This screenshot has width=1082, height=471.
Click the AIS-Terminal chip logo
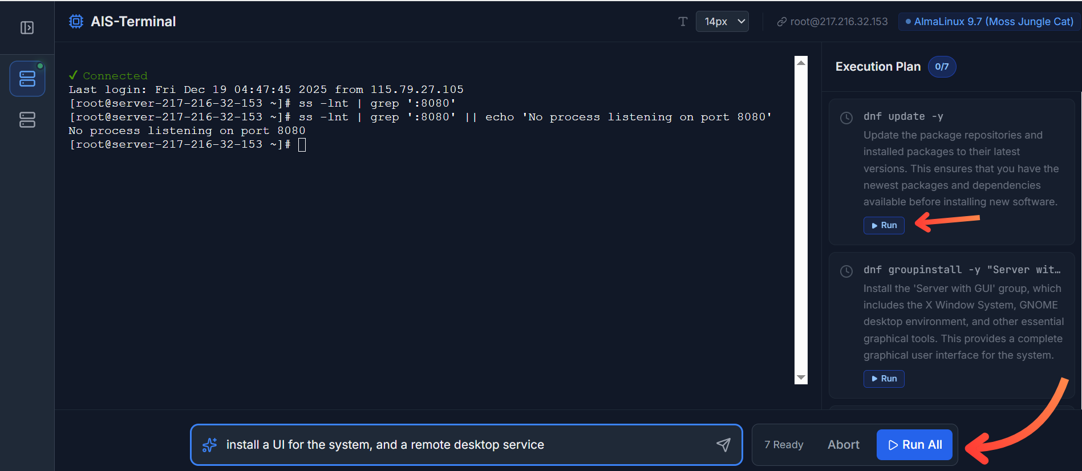pyautogui.click(x=76, y=22)
